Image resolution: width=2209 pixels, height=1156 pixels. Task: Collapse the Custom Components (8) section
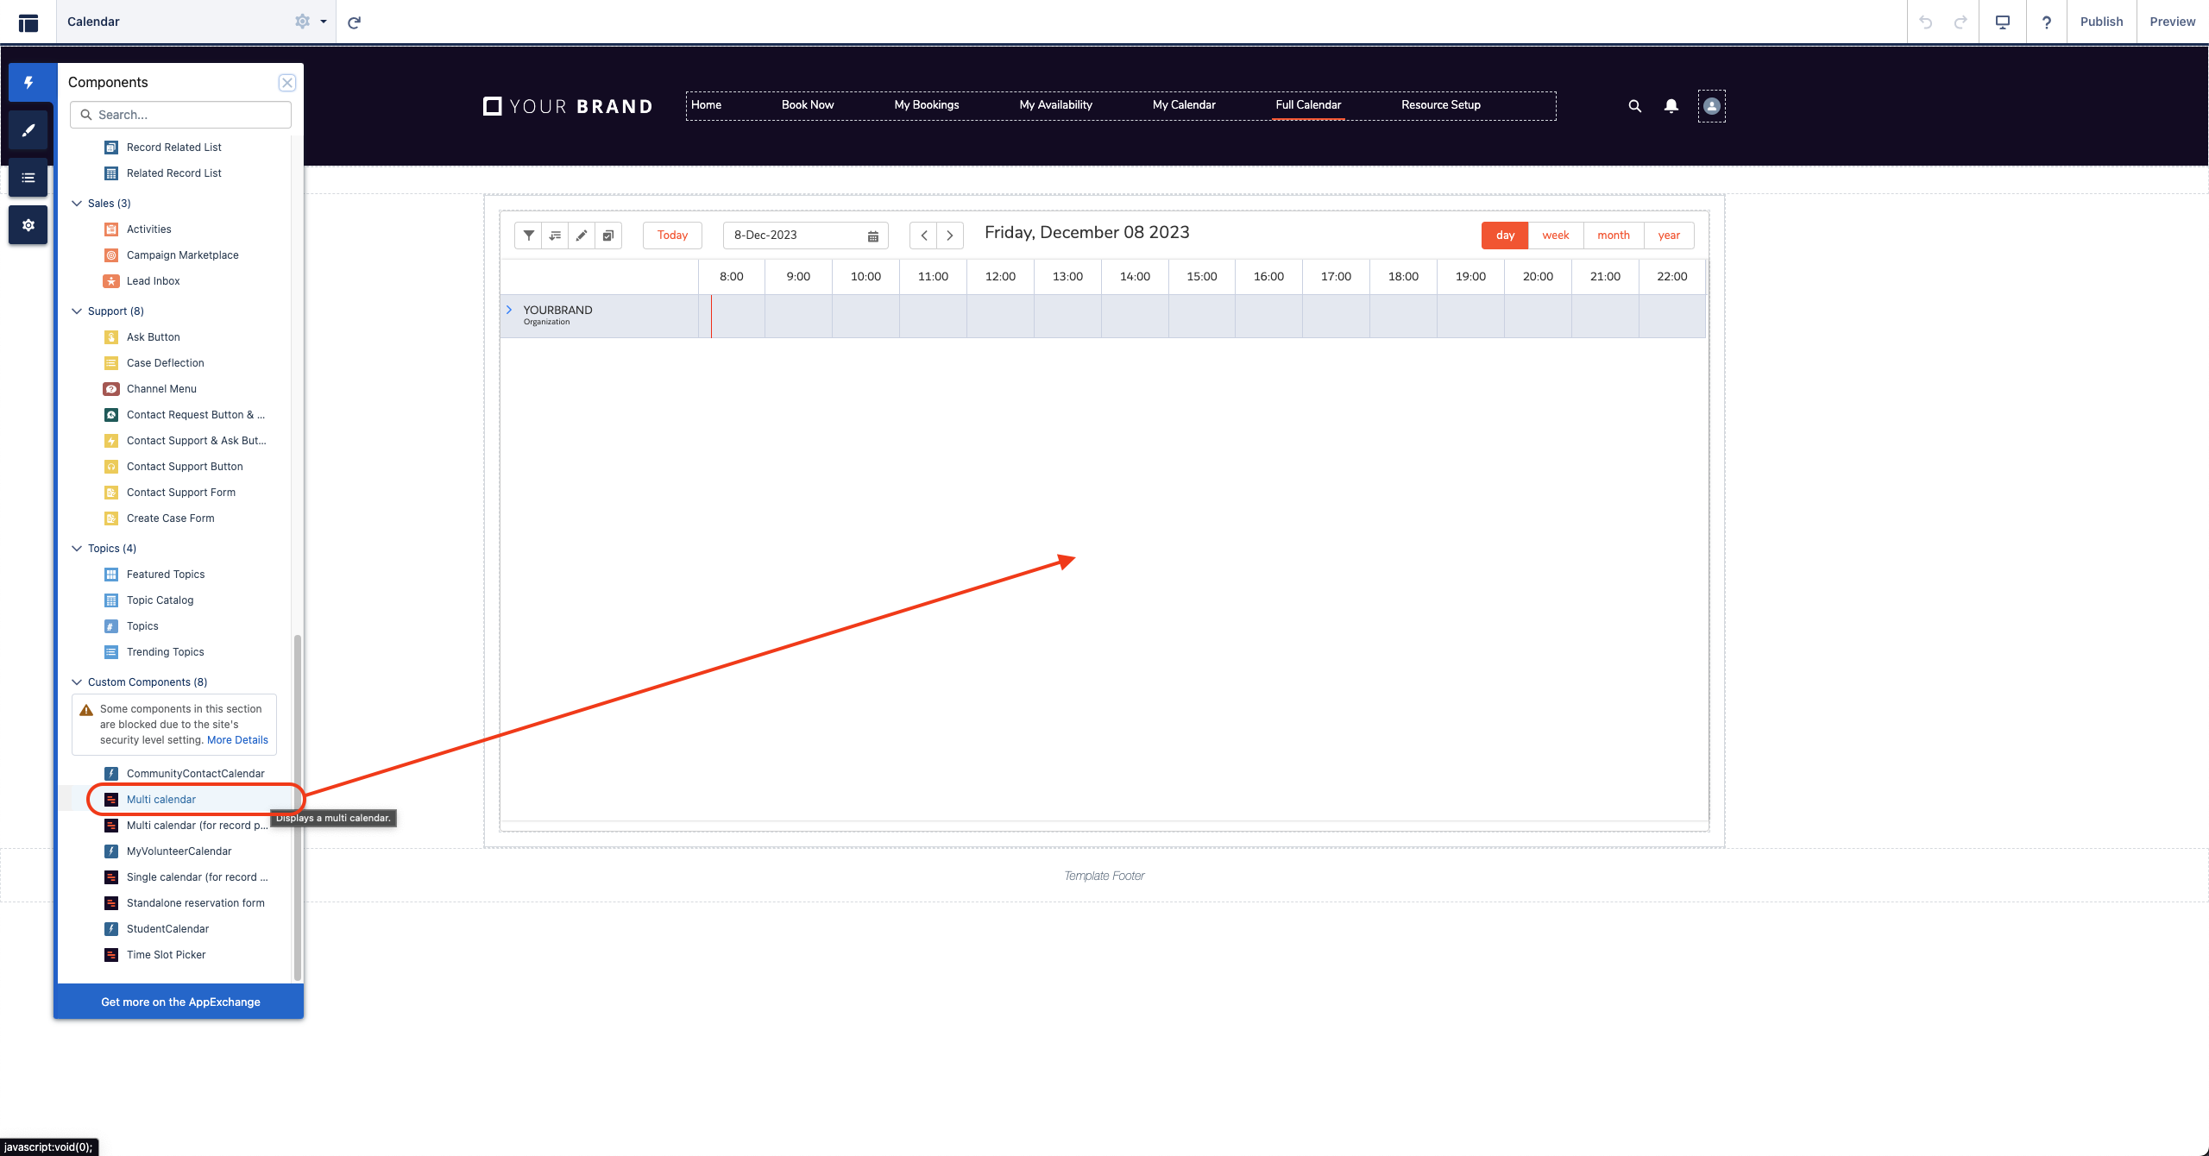point(77,682)
